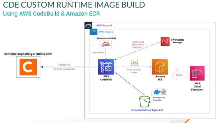The image size is (224, 123).
Task: Select the green S3 bucket icon
Action: pos(145,102)
